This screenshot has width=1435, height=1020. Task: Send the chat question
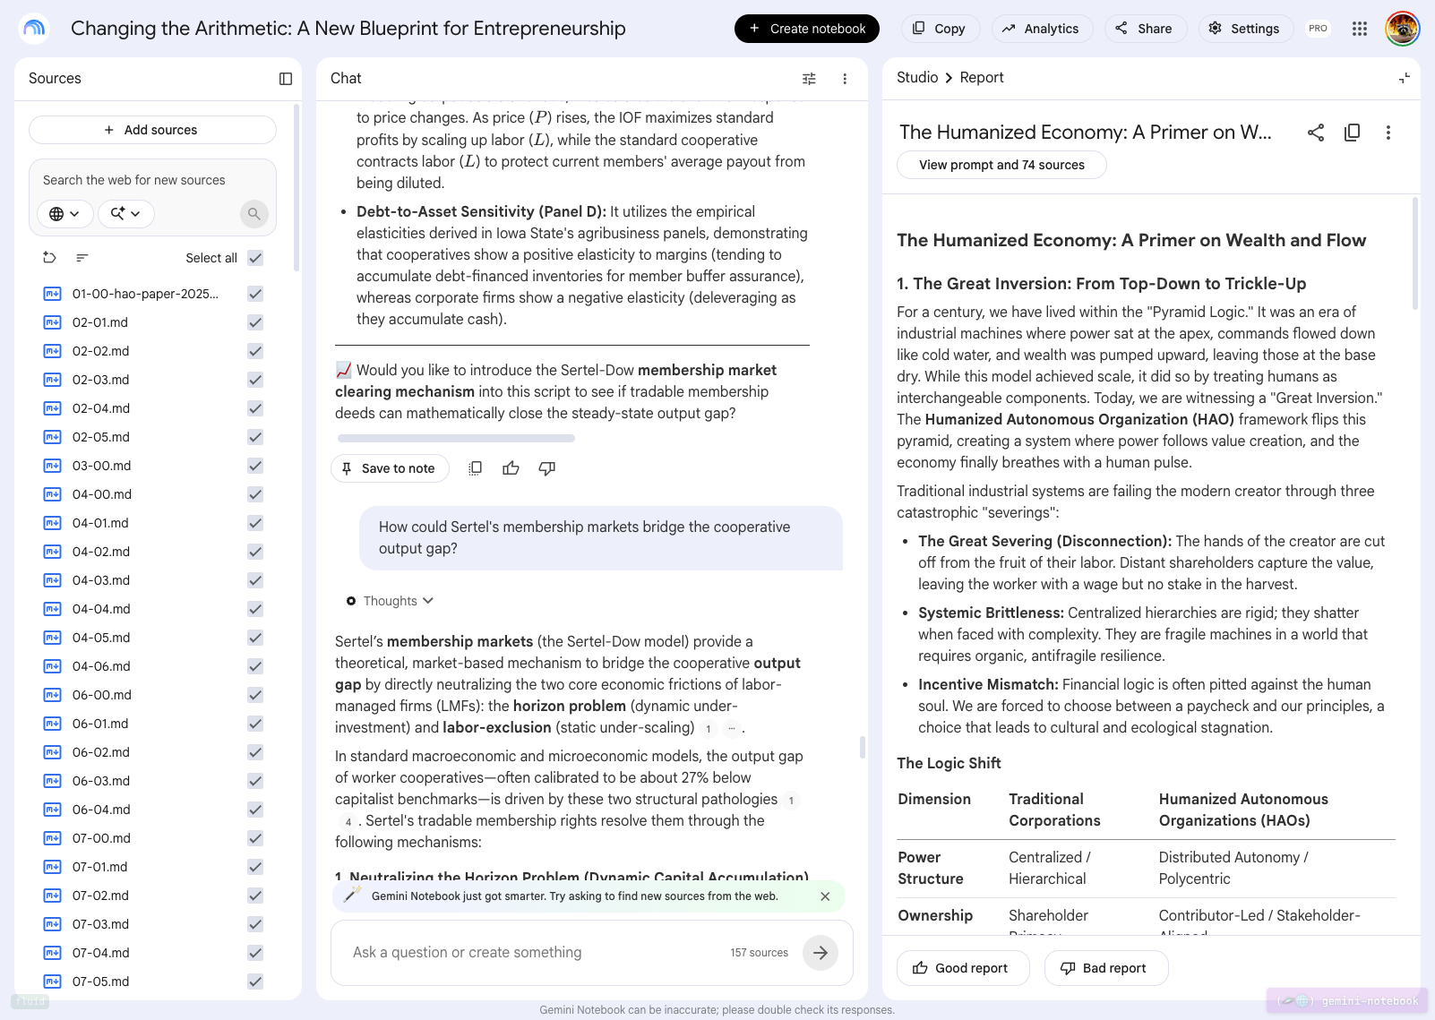tap(821, 953)
